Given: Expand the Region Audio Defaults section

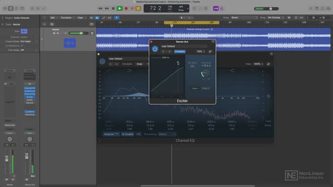Looking at the screenshot, I should pos(3,18).
